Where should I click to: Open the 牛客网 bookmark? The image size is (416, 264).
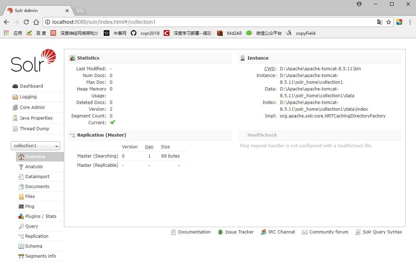point(115,33)
